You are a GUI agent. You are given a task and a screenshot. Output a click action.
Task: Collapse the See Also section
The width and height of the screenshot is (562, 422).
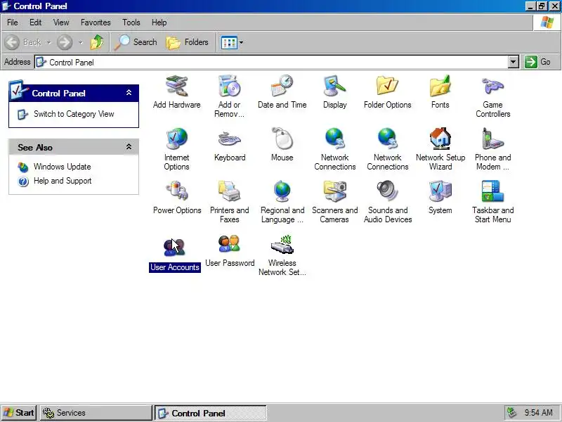click(x=129, y=147)
